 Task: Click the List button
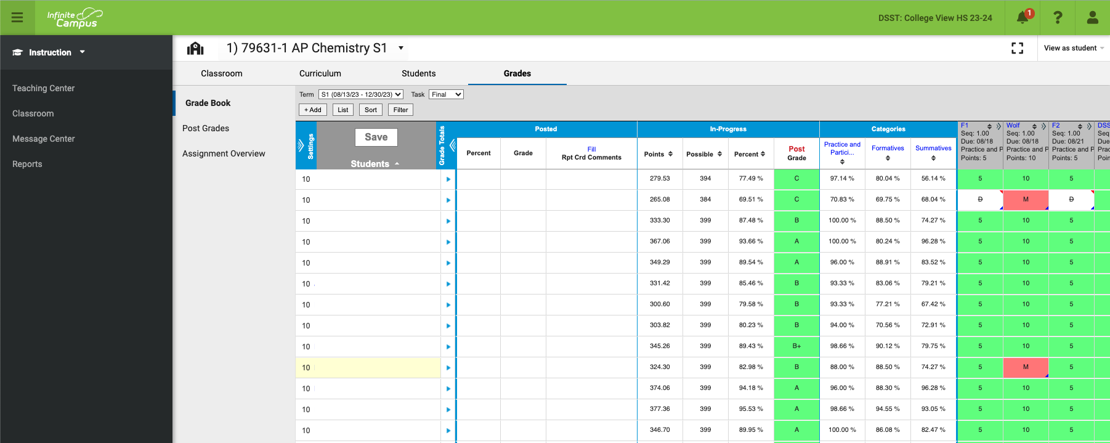point(343,110)
